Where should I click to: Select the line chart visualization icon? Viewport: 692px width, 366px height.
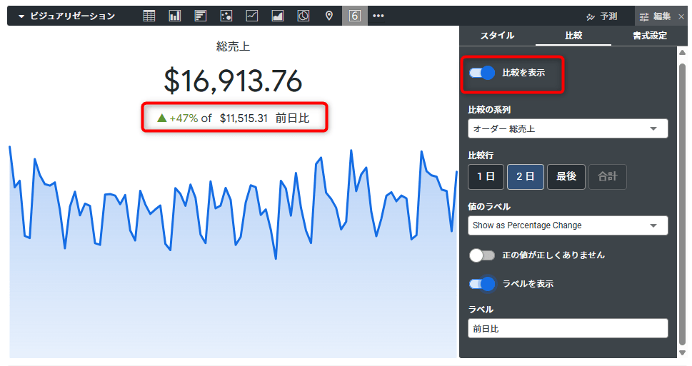click(x=252, y=16)
